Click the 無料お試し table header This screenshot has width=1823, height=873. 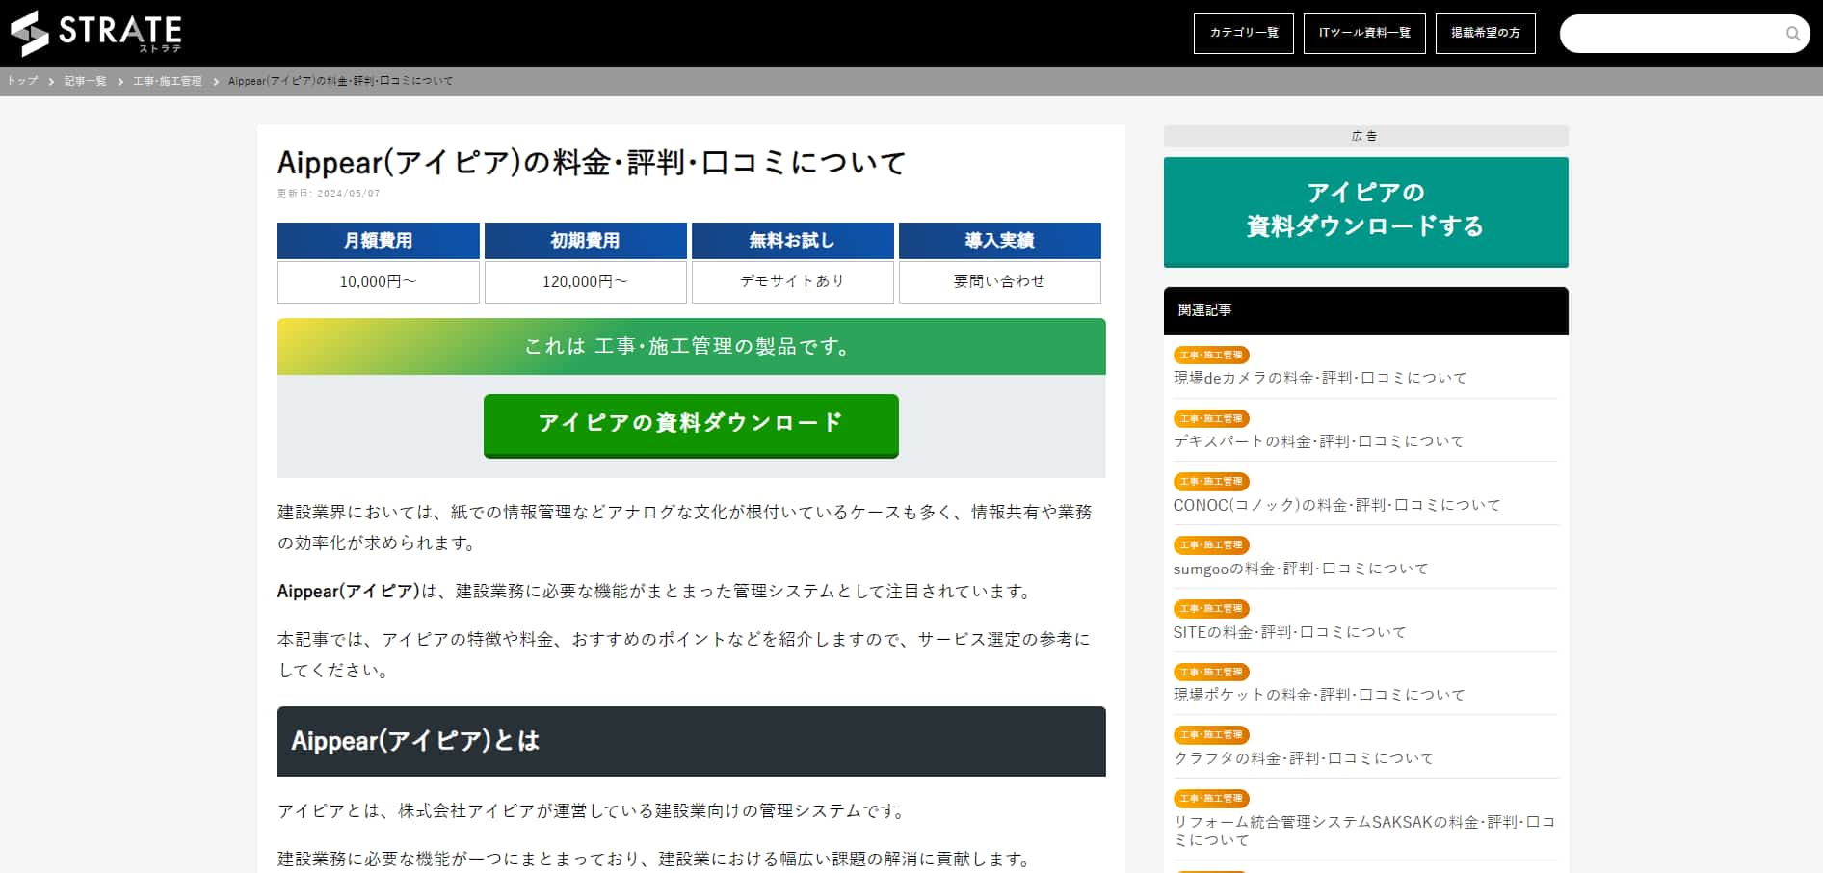793,241
